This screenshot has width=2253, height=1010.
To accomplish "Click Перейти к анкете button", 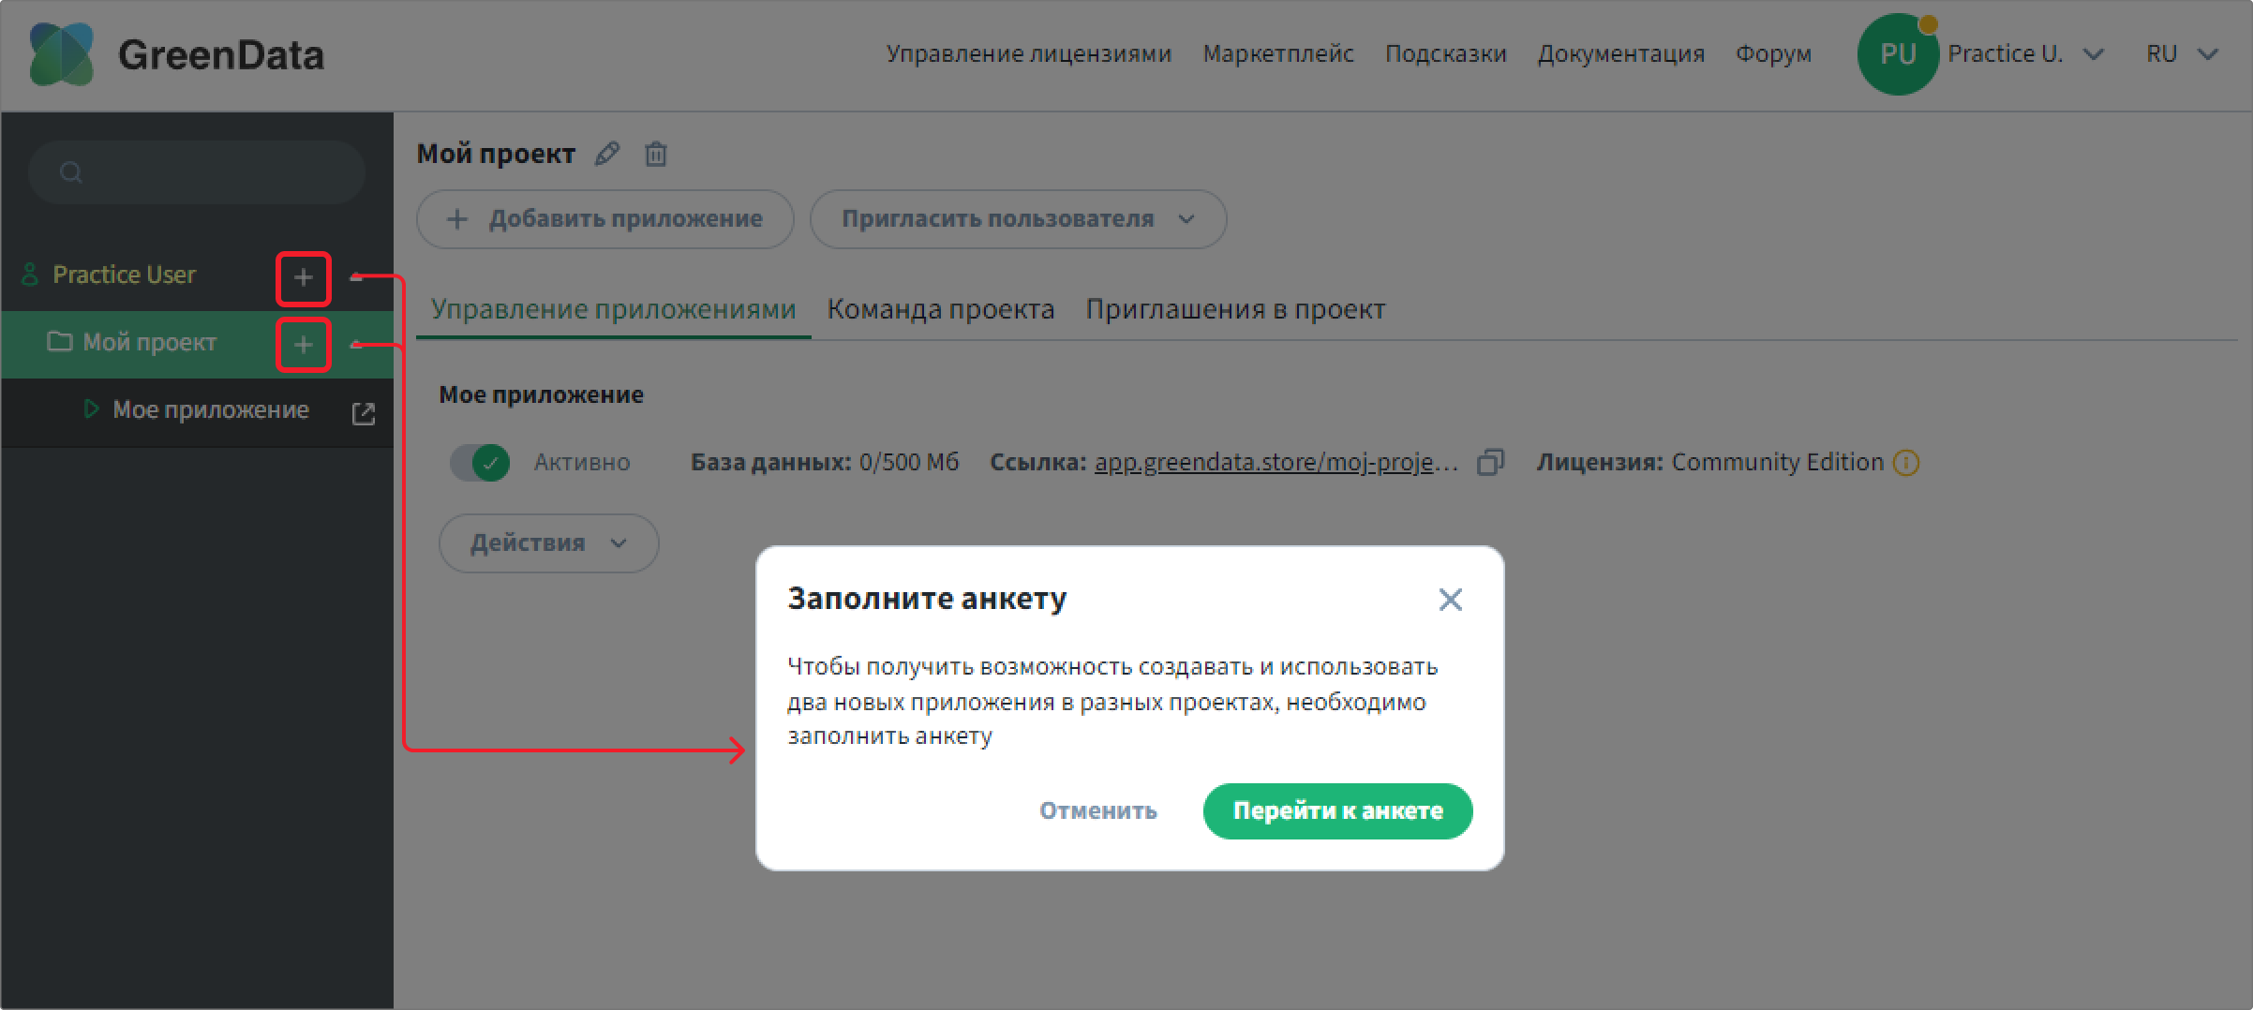I will [x=1337, y=810].
